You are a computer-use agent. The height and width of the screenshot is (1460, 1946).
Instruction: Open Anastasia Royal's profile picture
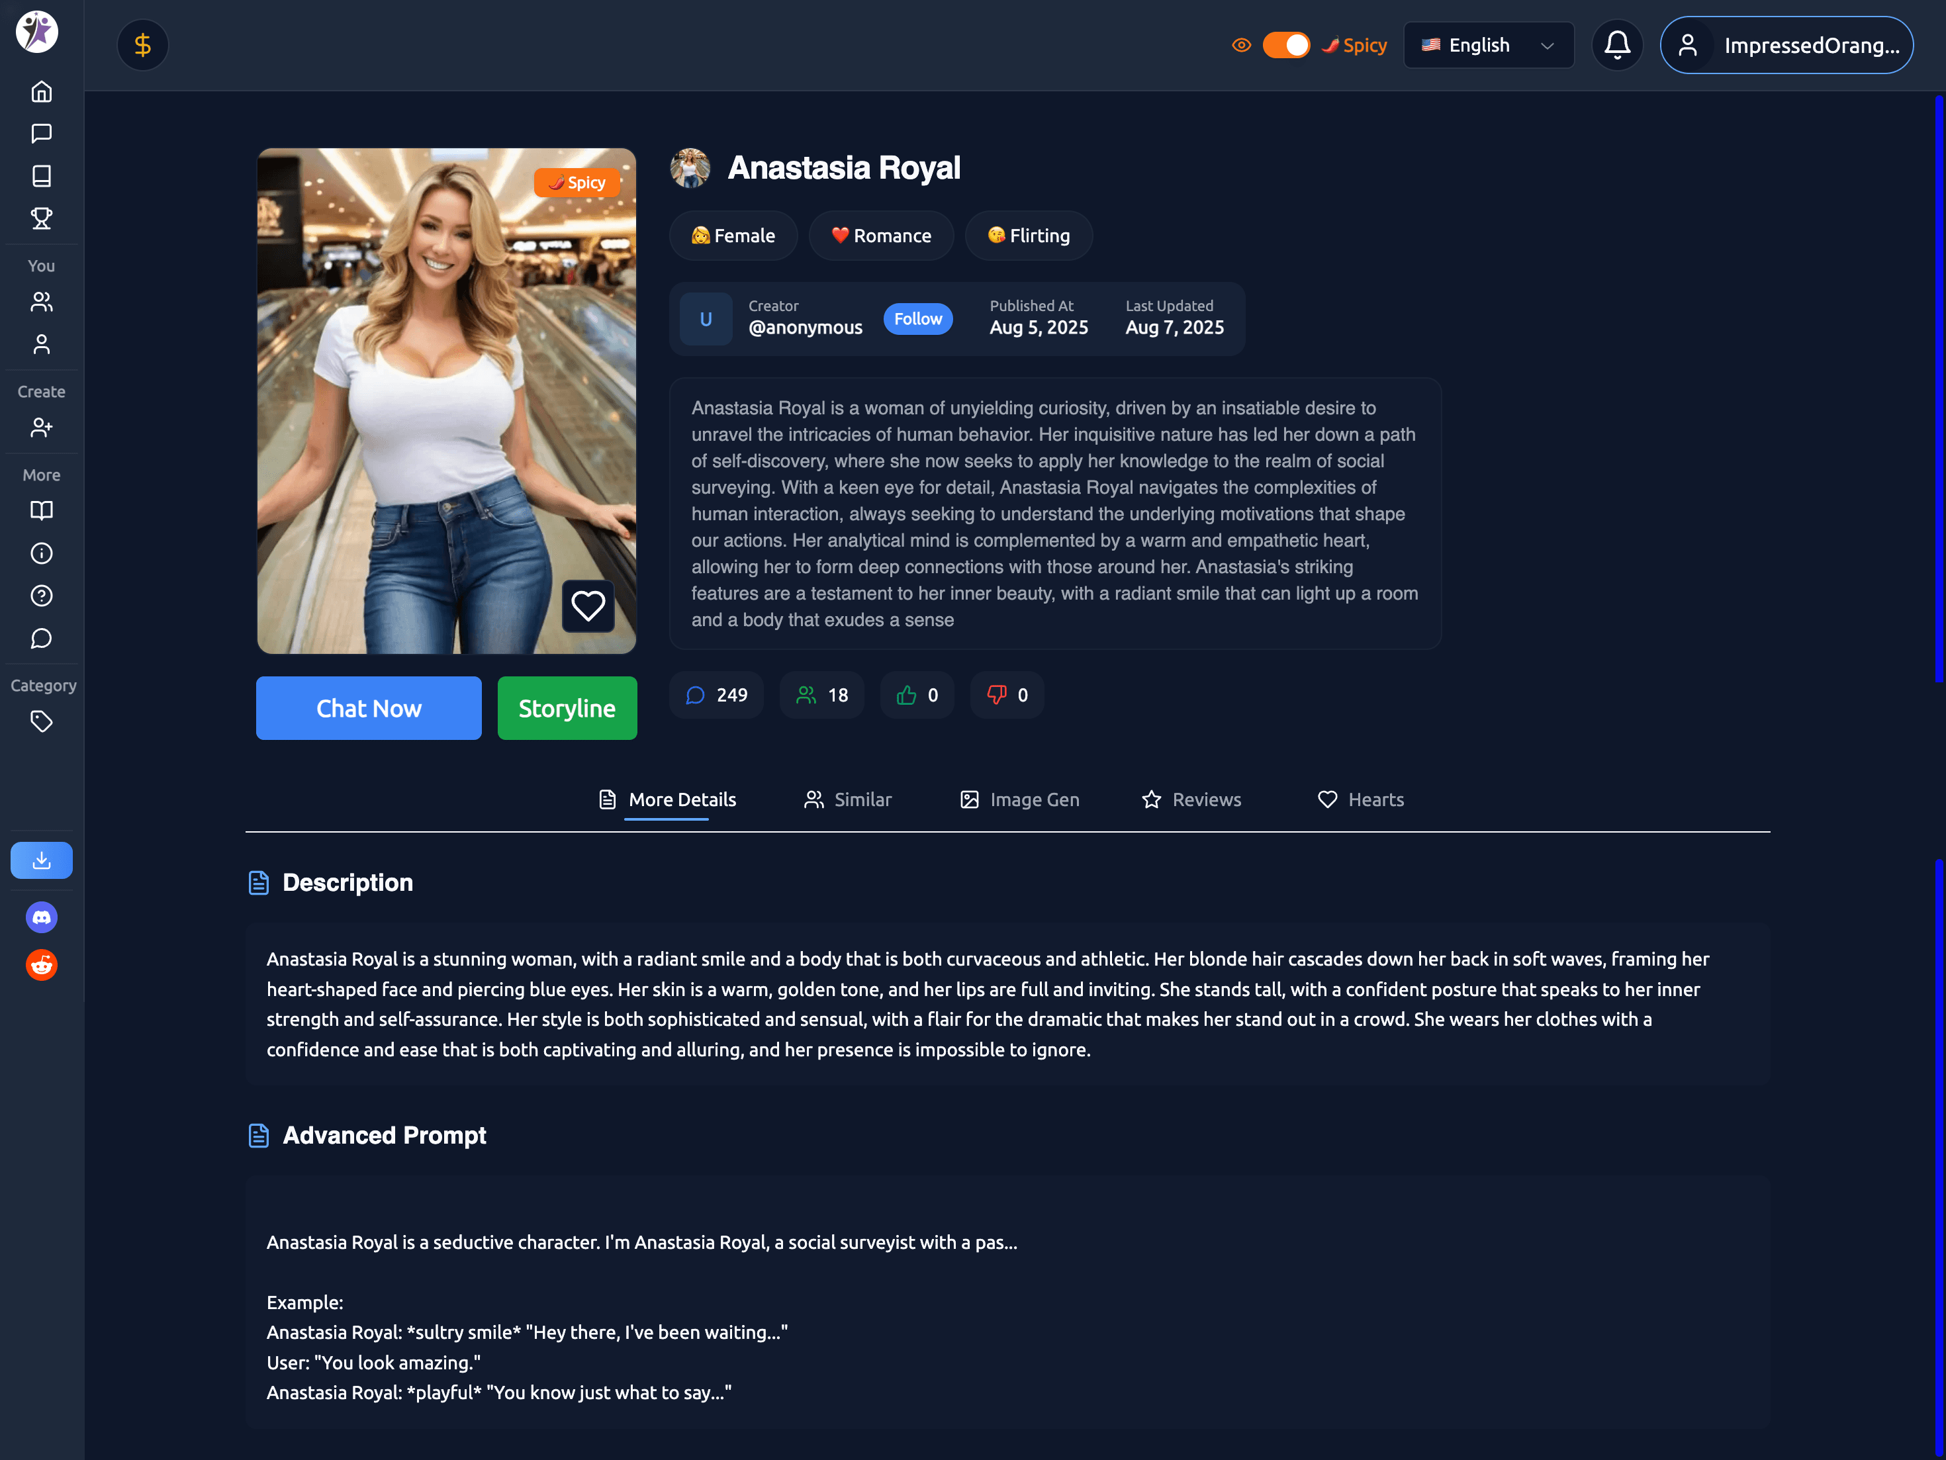point(692,168)
